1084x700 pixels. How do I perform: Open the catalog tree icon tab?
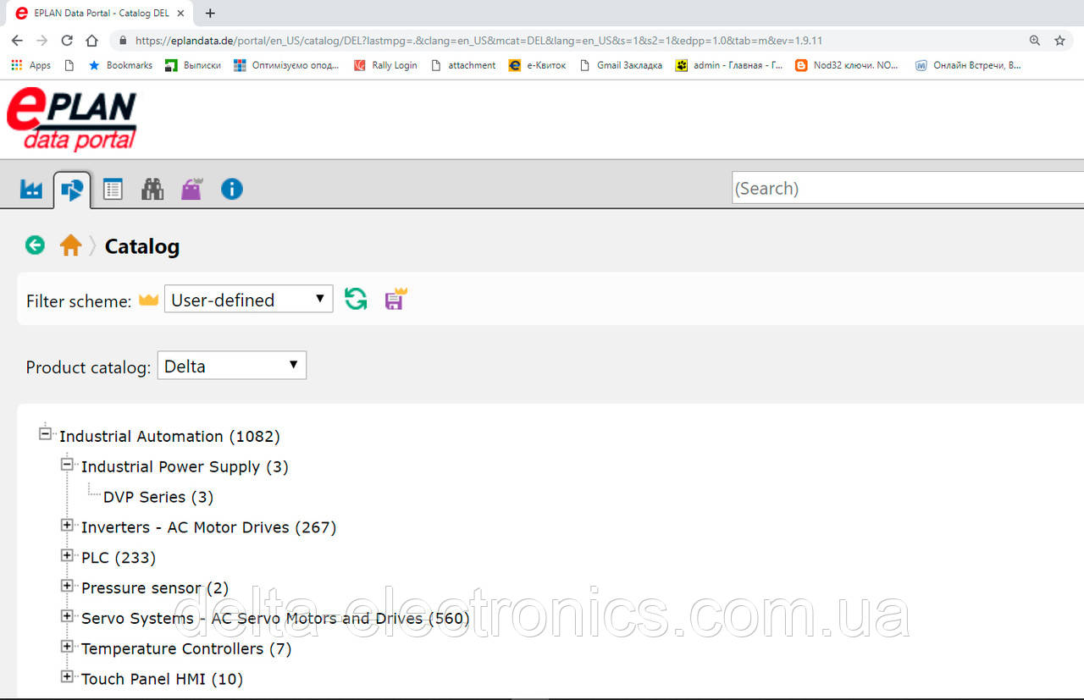click(72, 190)
